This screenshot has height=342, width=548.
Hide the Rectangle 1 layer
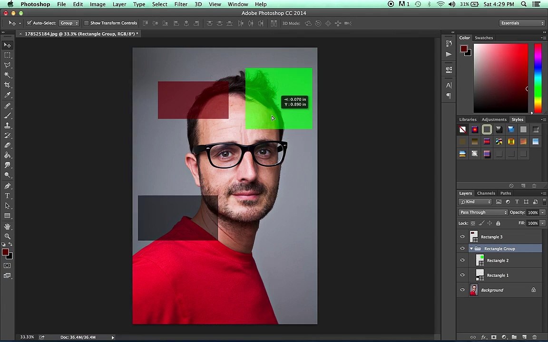point(462,275)
